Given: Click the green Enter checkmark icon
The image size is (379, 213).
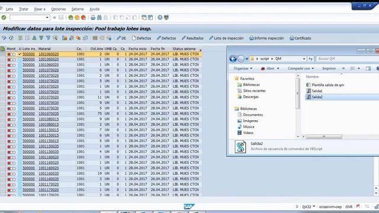Looking at the screenshot, I should 4,17.
